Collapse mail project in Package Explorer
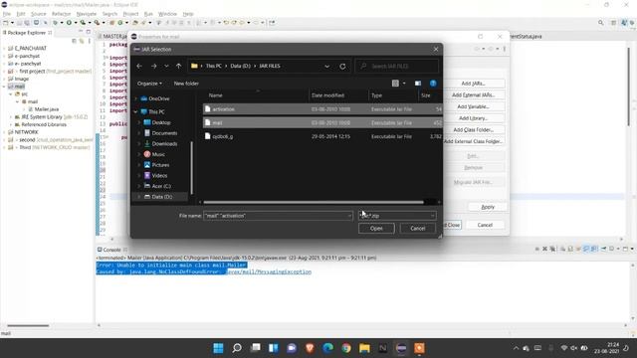Image resolution: width=637 pixels, height=358 pixels. [4, 87]
